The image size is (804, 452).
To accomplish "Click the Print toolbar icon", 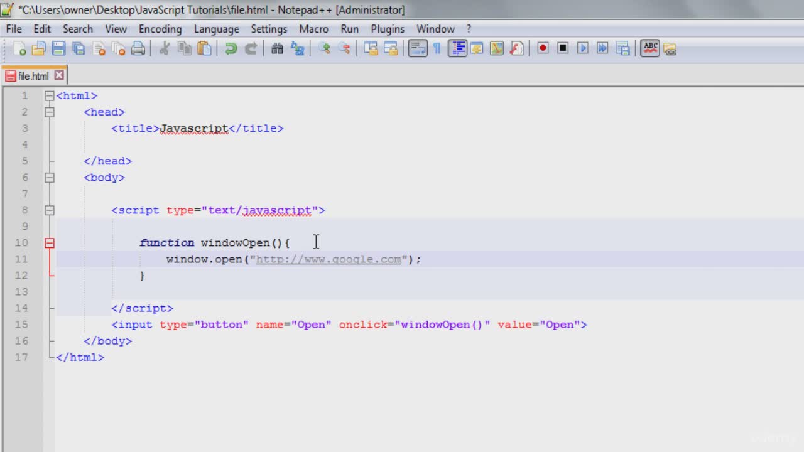I will pyautogui.click(x=138, y=48).
